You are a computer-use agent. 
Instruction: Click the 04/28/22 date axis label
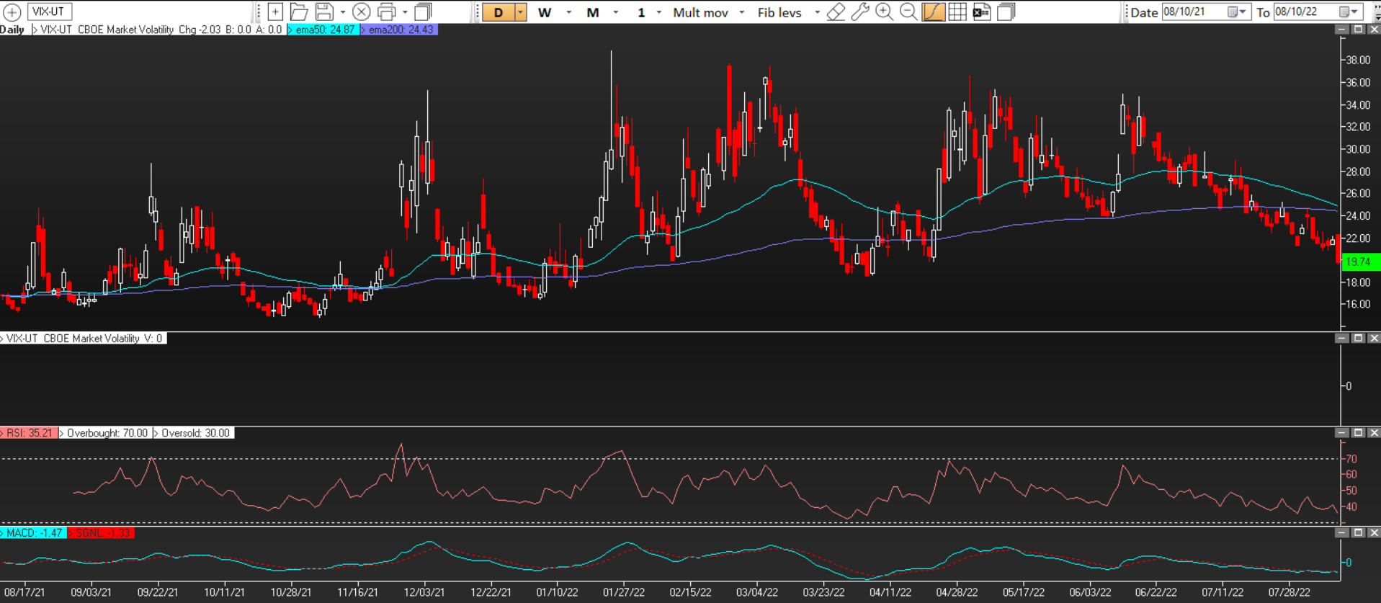[957, 592]
